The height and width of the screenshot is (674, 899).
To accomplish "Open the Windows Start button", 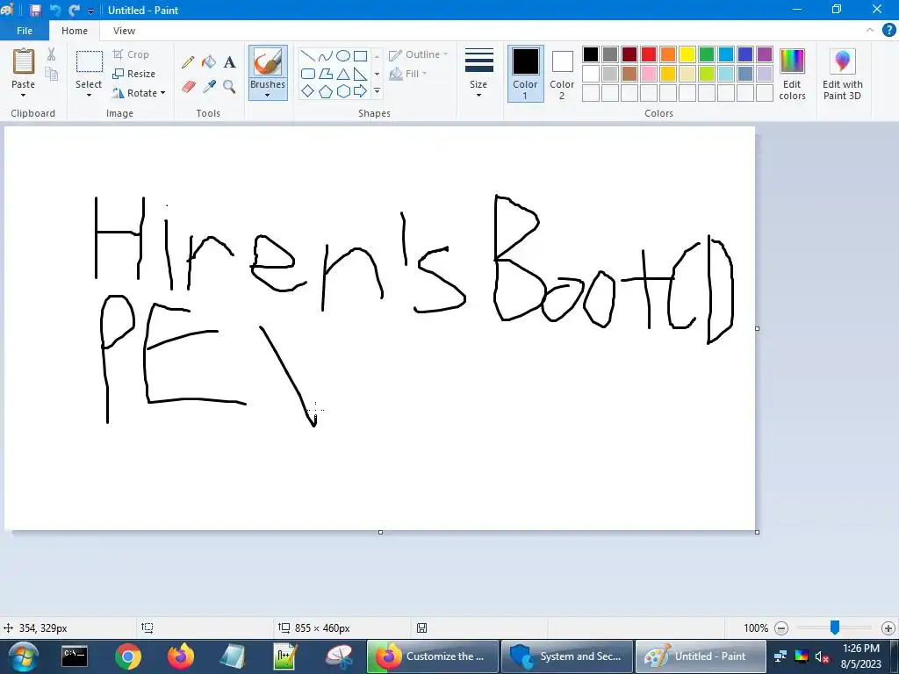I will (23, 656).
